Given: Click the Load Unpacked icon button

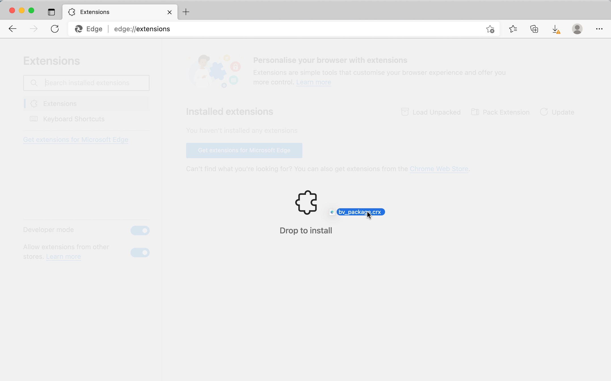Looking at the screenshot, I should coord(404,112).
